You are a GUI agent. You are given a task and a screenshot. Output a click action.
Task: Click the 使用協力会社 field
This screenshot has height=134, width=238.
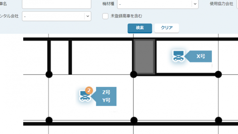point(237,4)
